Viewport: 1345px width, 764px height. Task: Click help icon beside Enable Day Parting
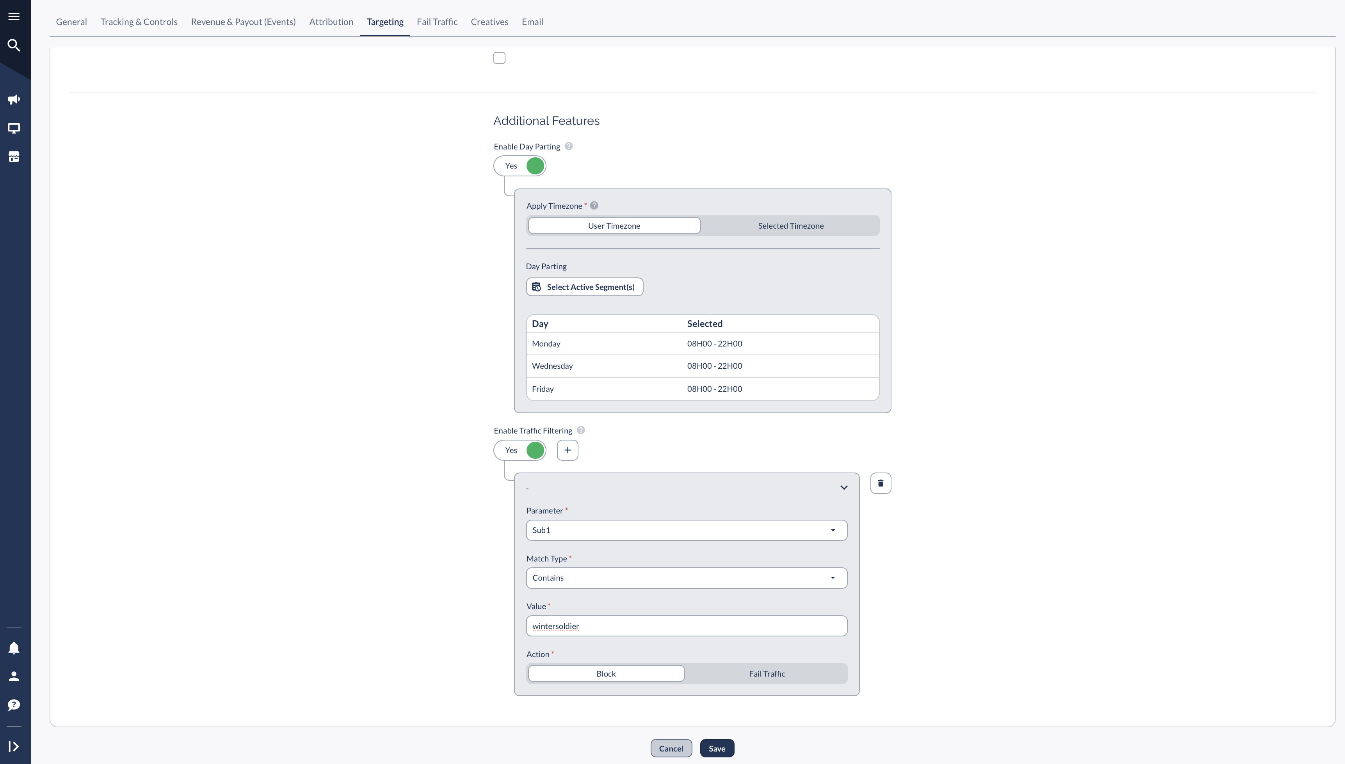tap(568, 146)
